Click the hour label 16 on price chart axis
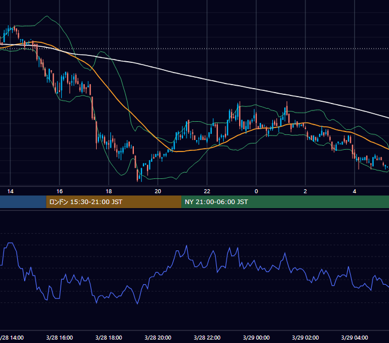 point(59,192)
